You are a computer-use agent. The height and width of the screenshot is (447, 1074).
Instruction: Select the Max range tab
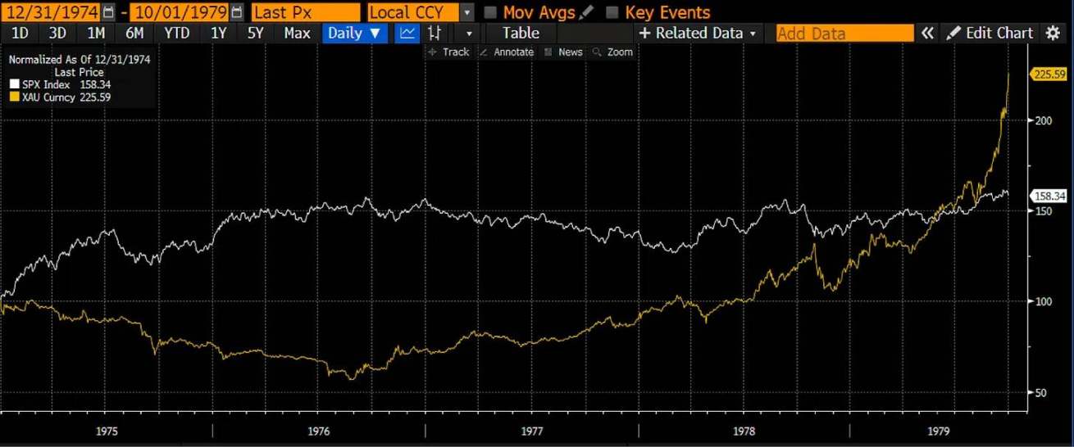coord(297,33)
